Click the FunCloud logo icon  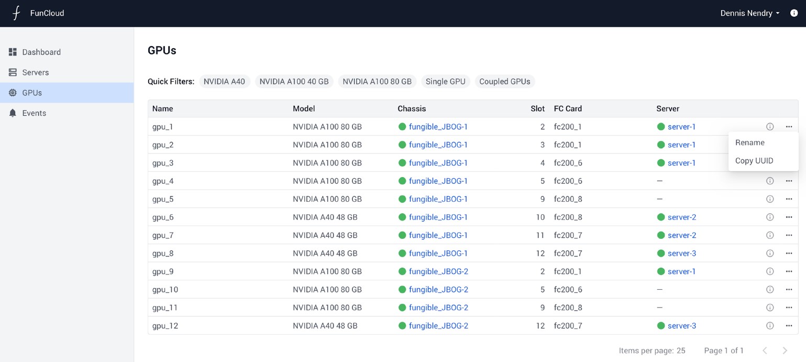pyautogui.click(x=16, y=13)
